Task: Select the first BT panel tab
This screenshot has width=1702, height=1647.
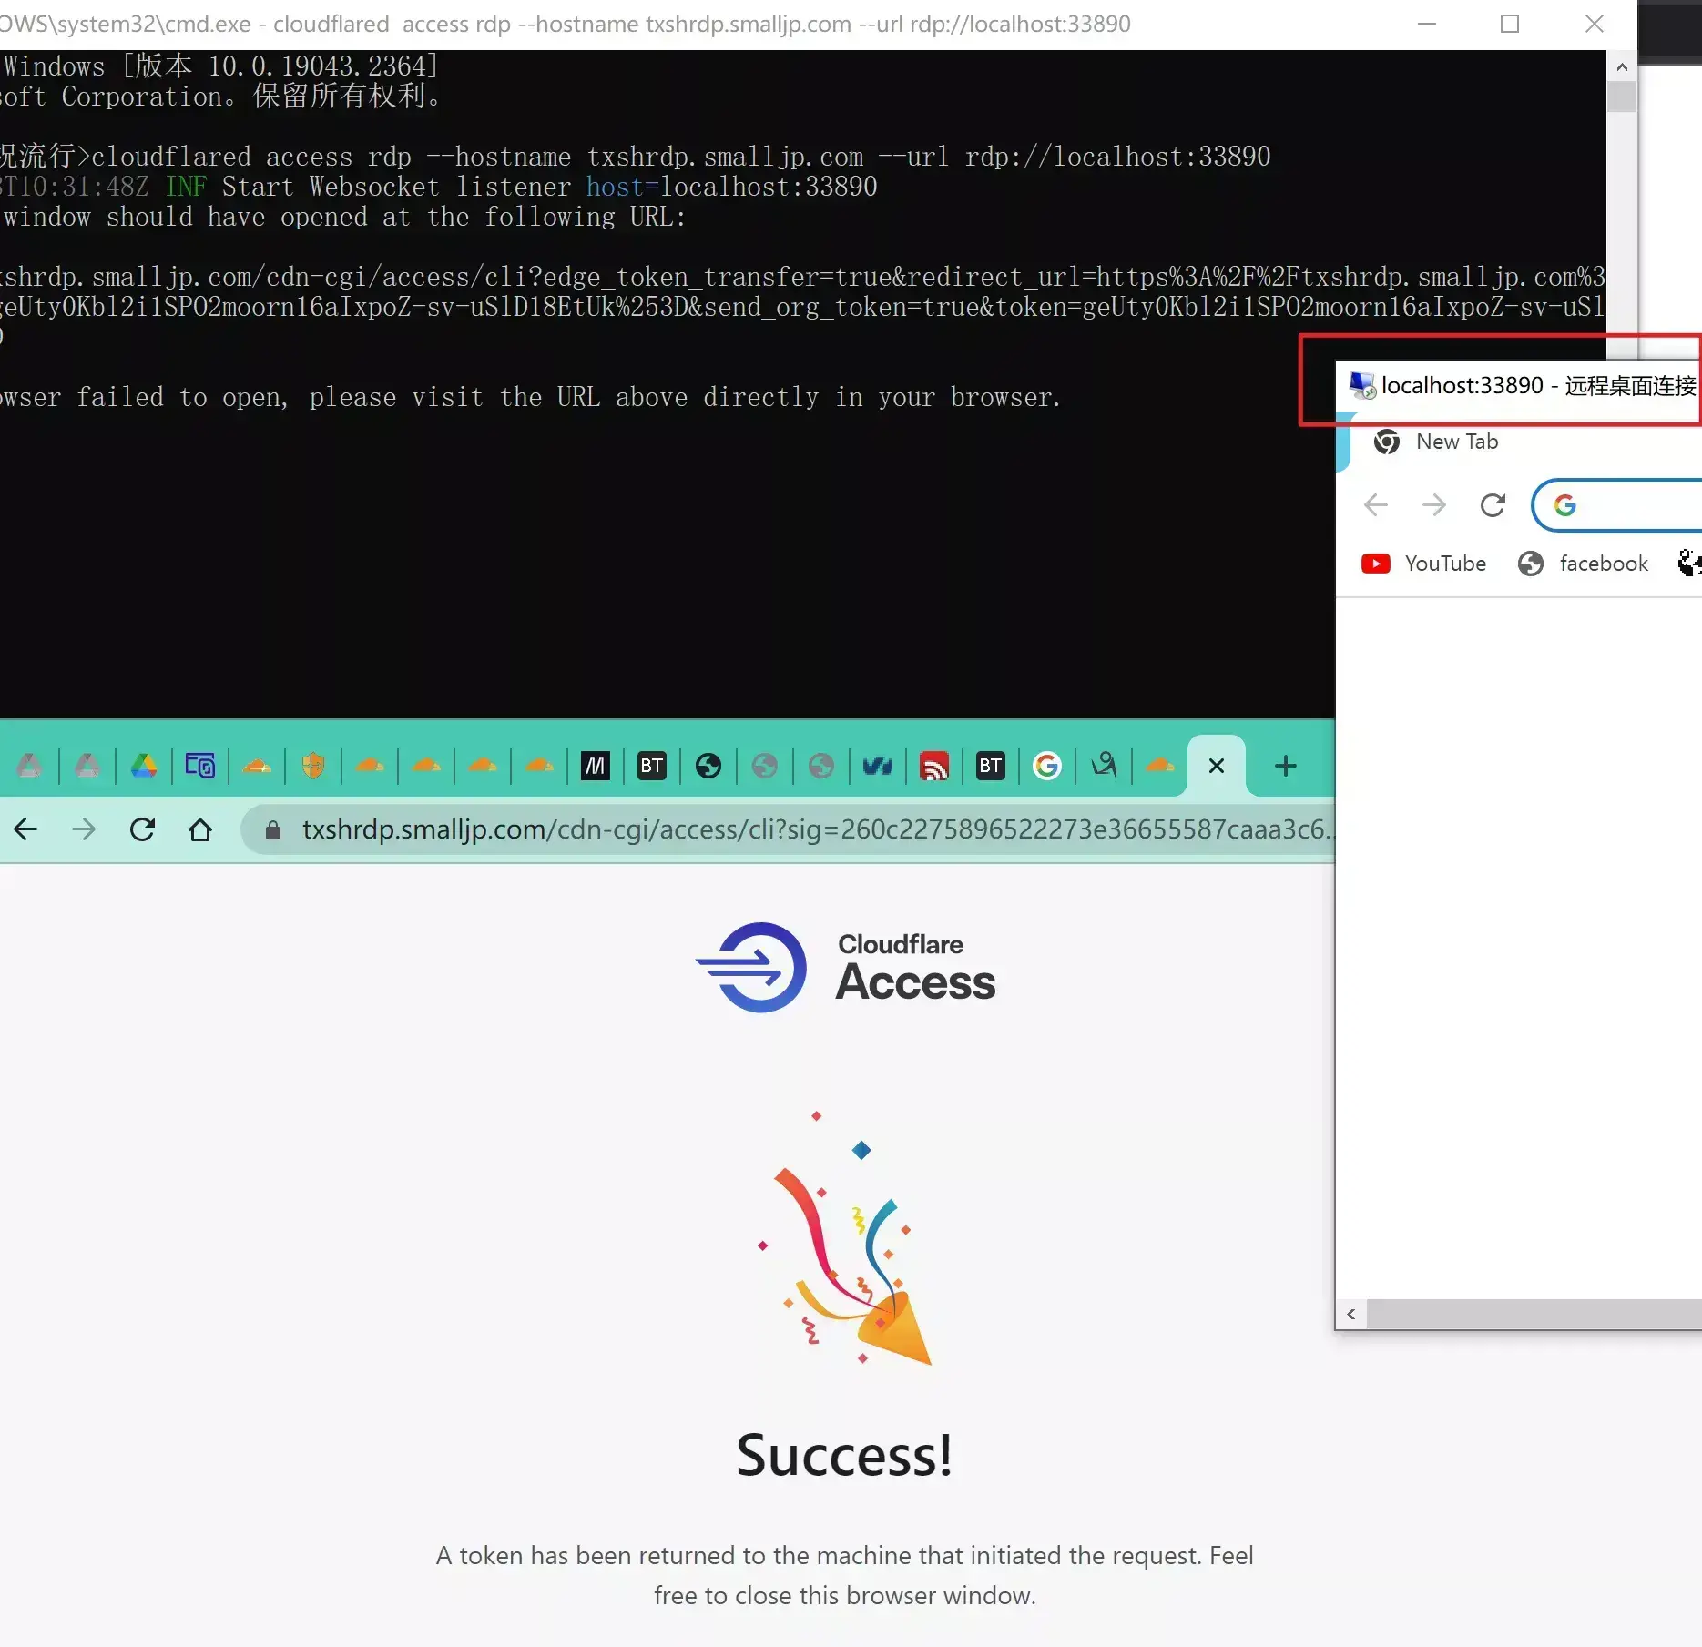Action: (x=651, y=766)
